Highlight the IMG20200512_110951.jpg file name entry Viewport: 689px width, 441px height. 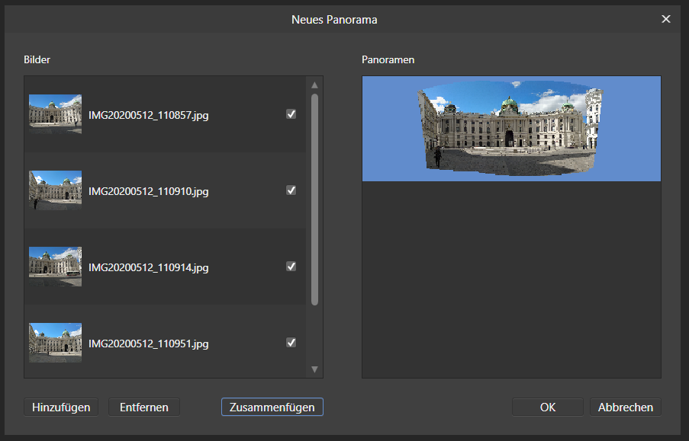click(x=149, y=344)
